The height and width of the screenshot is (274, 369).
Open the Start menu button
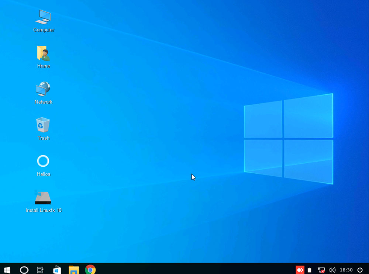coord(7,270)
